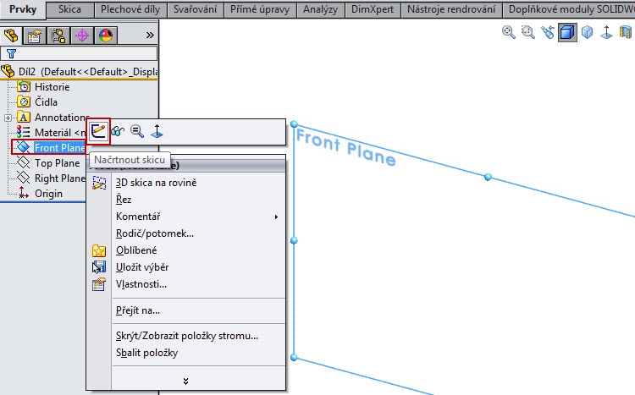
Task: Click the Komentář submenu arrow
Action: click(x=276, y=217)
